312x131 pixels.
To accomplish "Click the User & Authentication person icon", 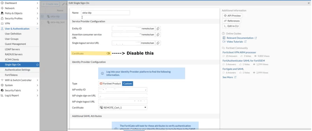I will point(2,29).
